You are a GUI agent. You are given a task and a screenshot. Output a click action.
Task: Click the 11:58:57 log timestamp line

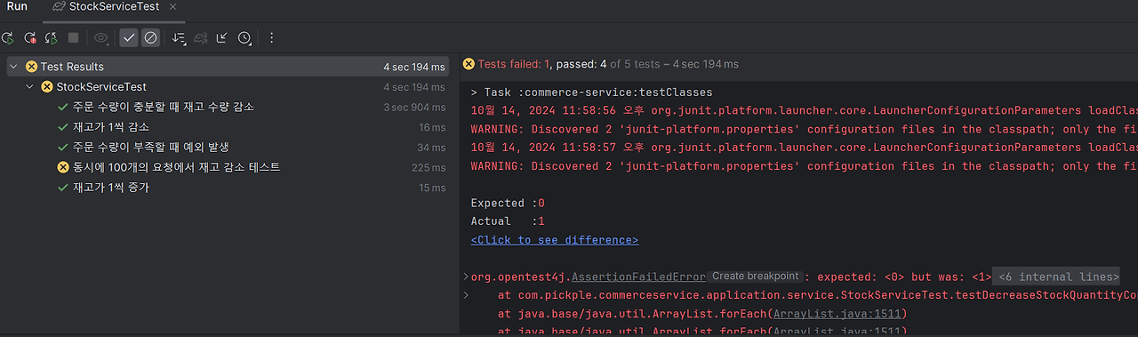click(x=804, y=148)
